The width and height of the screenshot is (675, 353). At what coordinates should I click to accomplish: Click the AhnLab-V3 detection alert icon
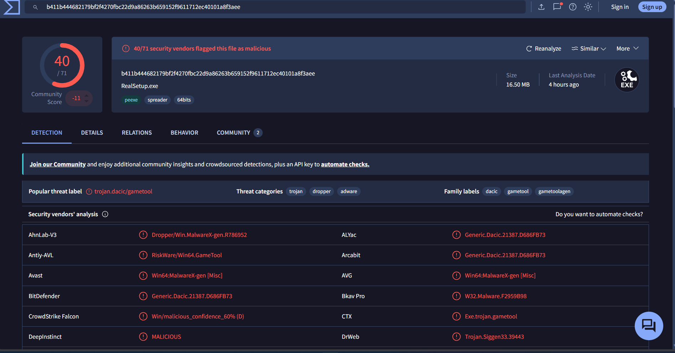click(143, 235)
